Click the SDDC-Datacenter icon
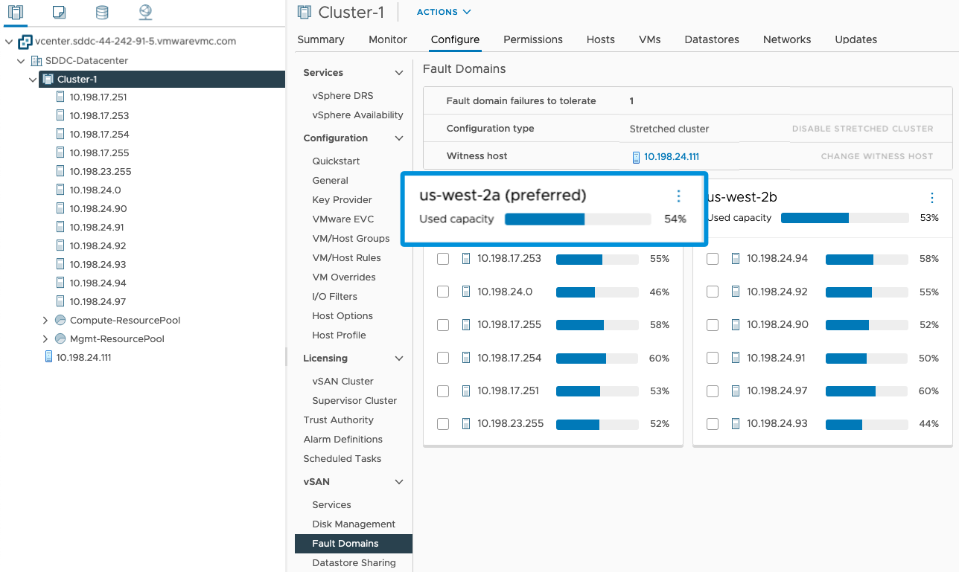 point(36,60)
